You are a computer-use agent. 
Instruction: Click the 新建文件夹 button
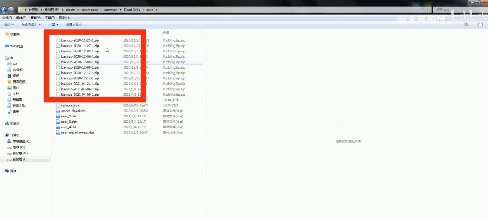pyautogui.click(x=74, y=25)
